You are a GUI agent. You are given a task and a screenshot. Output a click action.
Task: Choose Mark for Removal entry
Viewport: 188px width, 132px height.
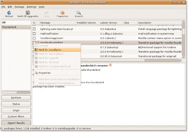[57, 62]
